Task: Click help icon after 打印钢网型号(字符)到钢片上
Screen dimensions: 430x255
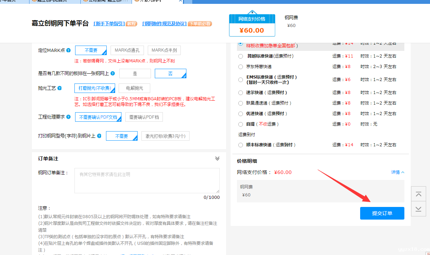Action: (x=99, y=136)
